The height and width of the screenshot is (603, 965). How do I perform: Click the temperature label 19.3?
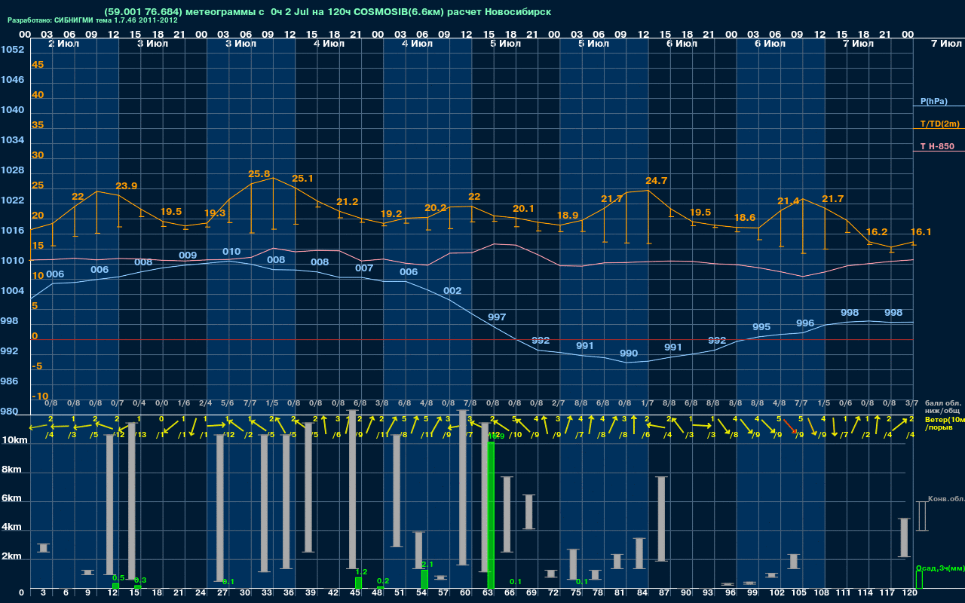coord(215,213)
